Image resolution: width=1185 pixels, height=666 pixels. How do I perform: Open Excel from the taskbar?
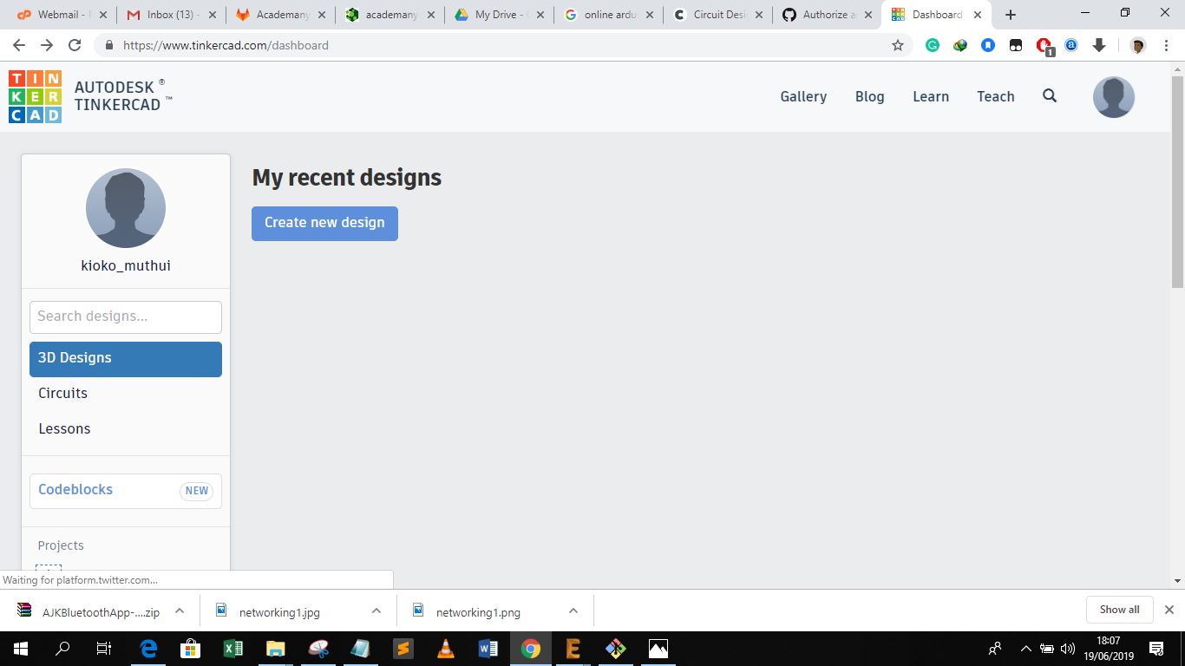tap(233, 648)
